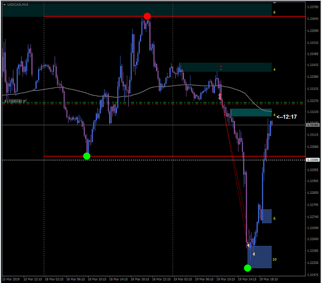This screenshot has width=322, height=283.
Task: Click yellow label 10 beside bottom blue zone
Action: tap(275, 259)
